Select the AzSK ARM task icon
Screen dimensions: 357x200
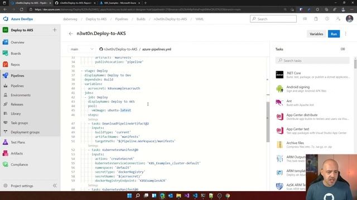click(279, 187)
